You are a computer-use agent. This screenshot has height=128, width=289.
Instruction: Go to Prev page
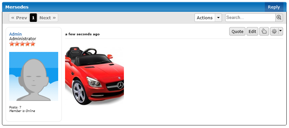point(19,18)
